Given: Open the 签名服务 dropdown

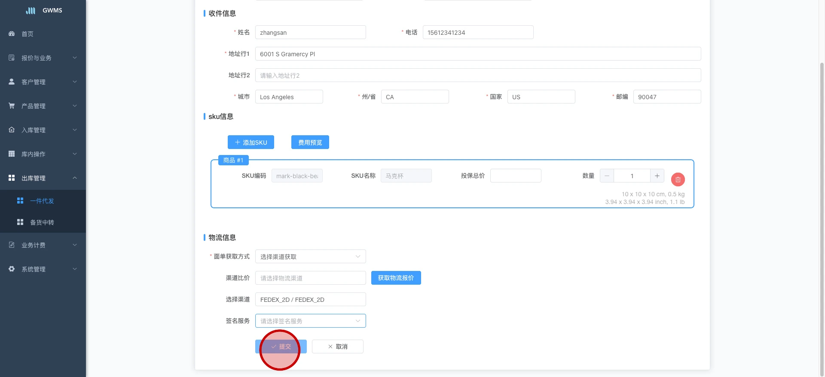Looking at the screenshot, I should coord(310,321).
